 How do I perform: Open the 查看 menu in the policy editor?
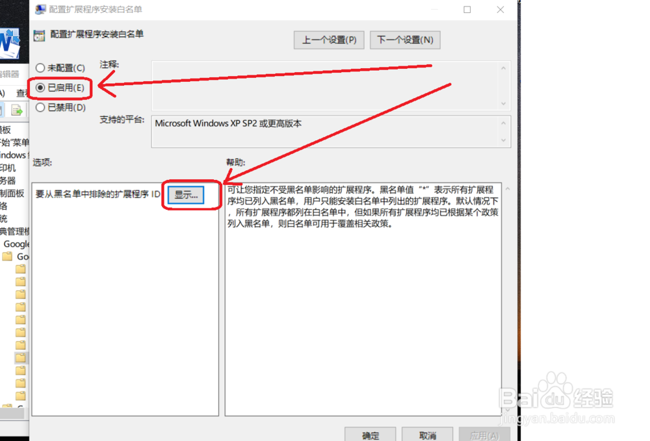pos(23,92)
